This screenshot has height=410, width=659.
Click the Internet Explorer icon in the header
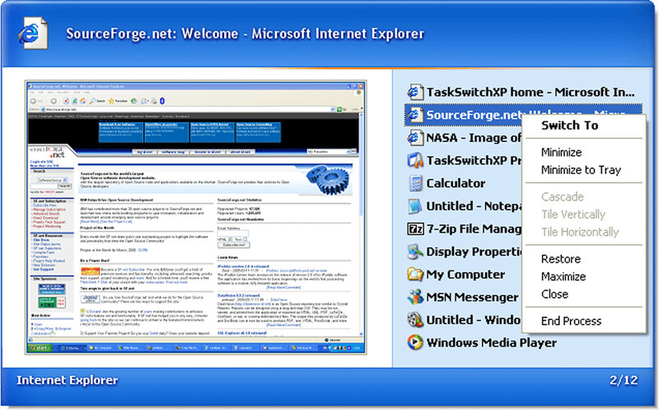(x=33, y=33)
